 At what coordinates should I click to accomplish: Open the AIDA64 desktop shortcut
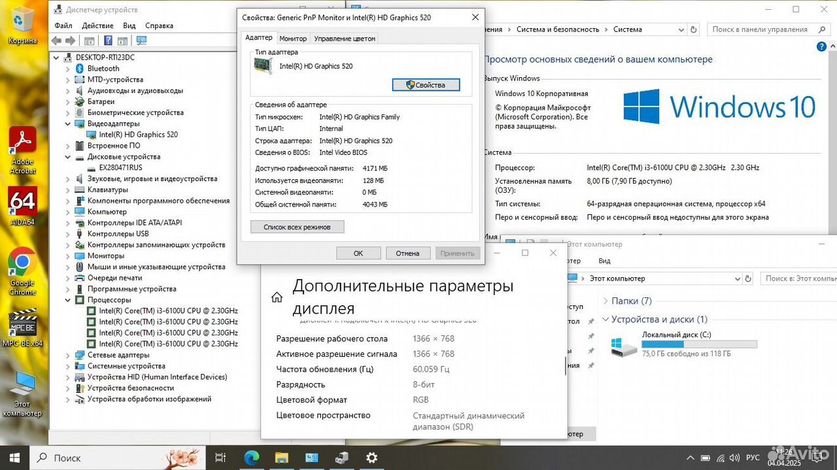(x=22, y=206)
